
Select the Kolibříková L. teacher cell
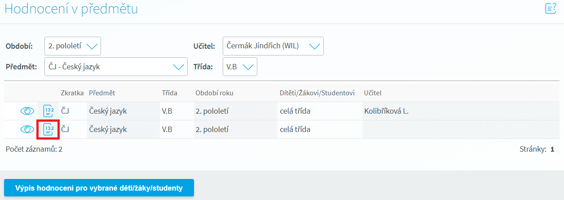point(386,111)
